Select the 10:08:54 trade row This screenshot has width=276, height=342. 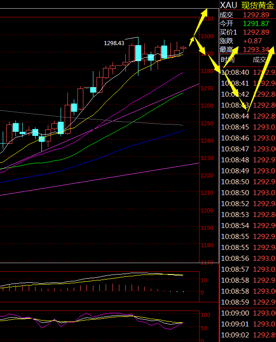pos(248,226)
